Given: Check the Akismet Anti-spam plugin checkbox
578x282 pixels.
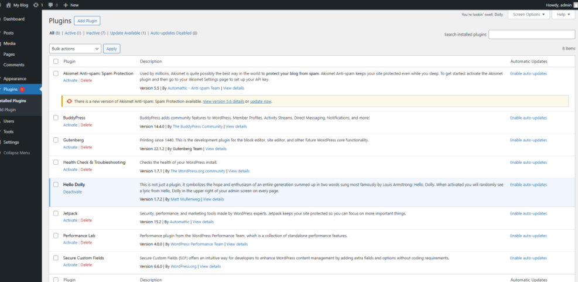Looking at the screenshot, I should [x=56, y=73].
